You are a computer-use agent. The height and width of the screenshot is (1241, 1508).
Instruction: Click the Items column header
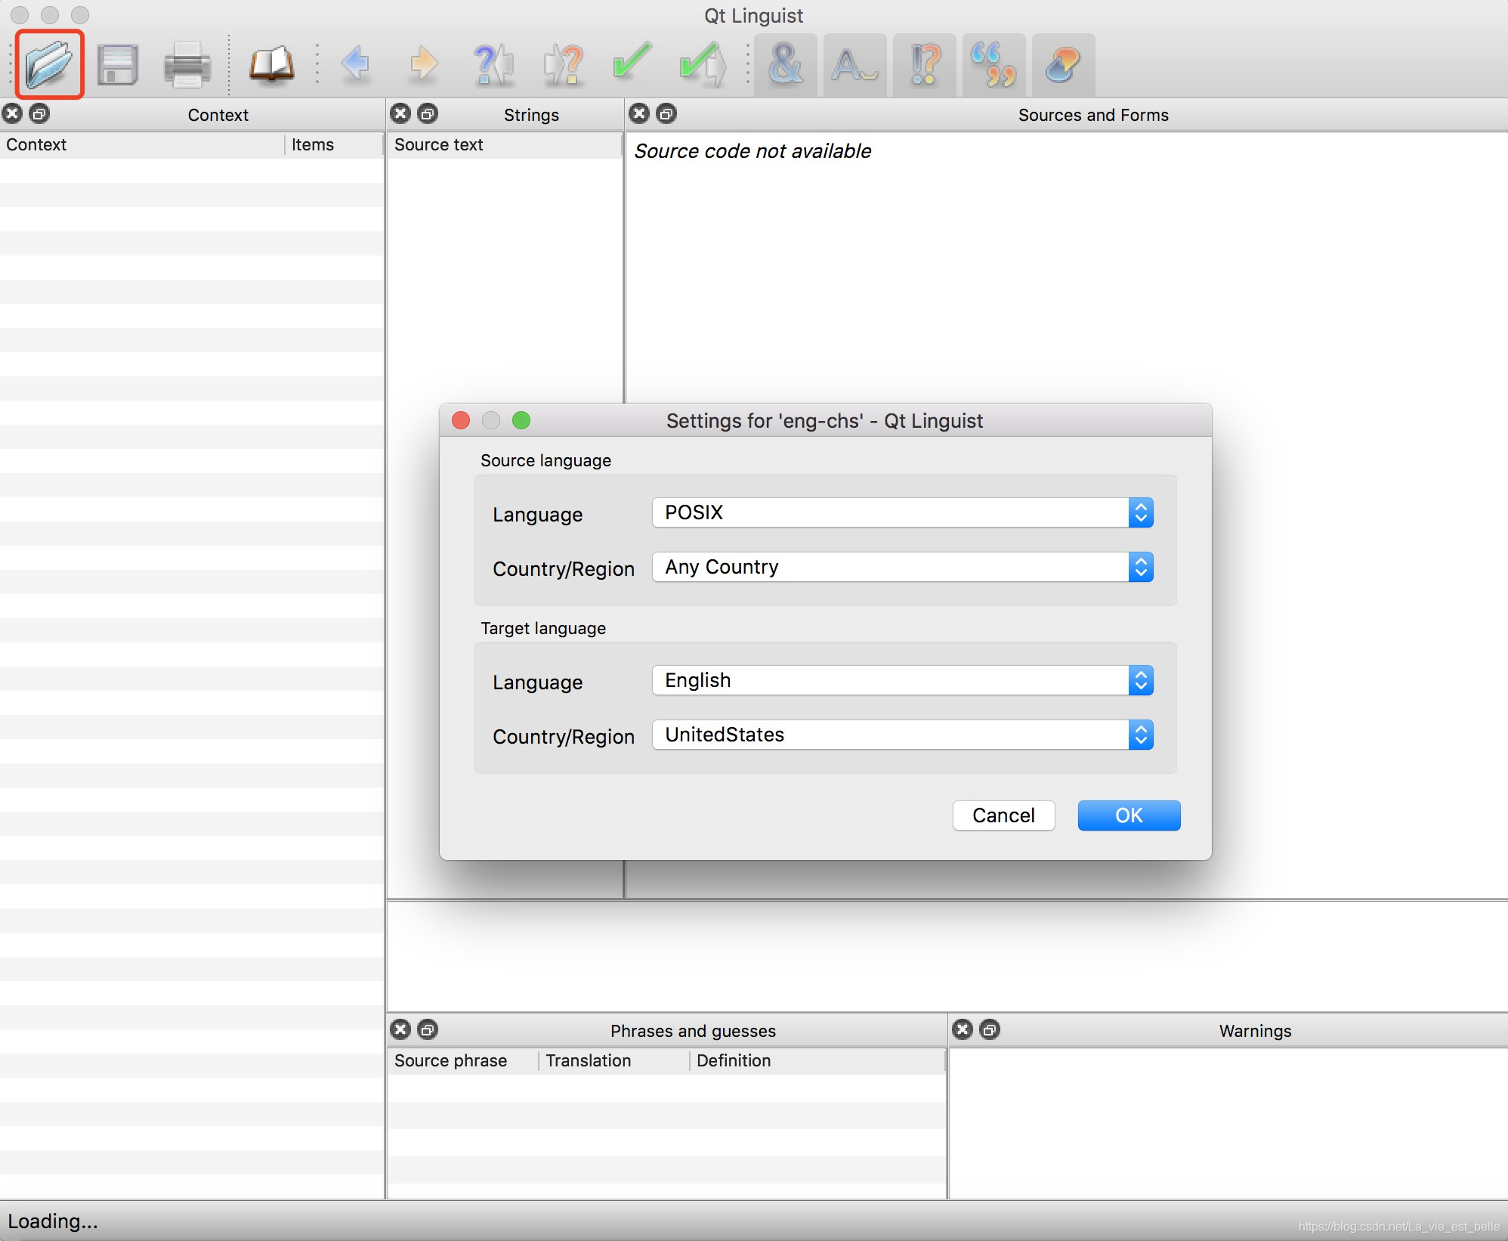coord(313,144)
